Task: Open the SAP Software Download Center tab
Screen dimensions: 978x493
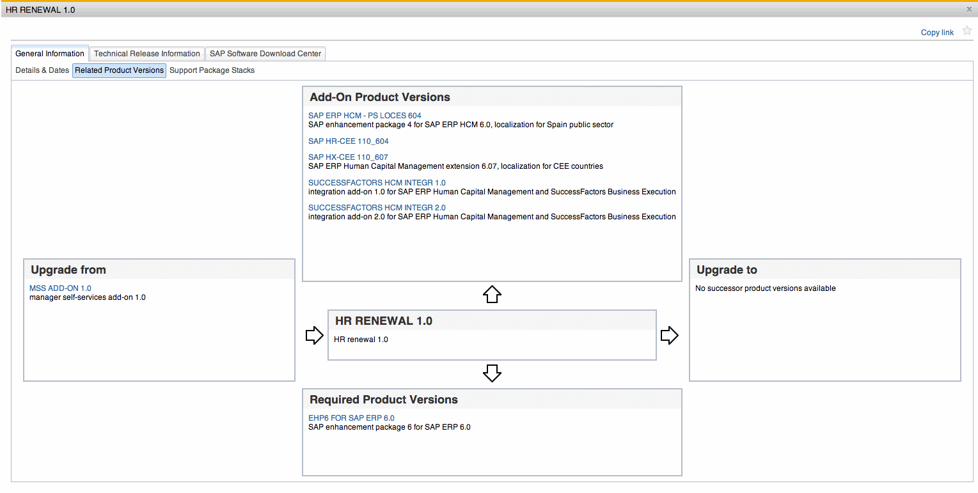Action: (265, 54)
